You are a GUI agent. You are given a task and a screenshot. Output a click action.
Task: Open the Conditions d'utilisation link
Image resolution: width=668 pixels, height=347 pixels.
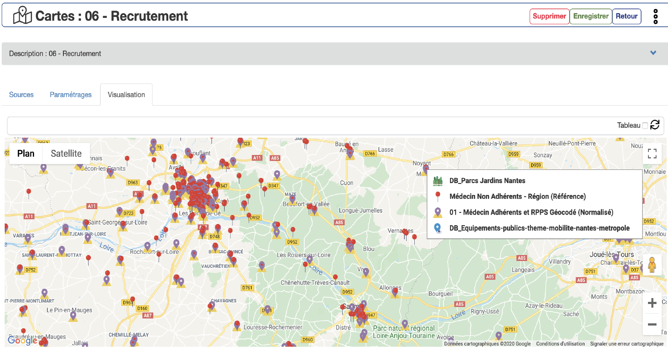click(560, 344)
